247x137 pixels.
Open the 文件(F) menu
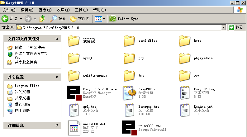tap(9, 10)
